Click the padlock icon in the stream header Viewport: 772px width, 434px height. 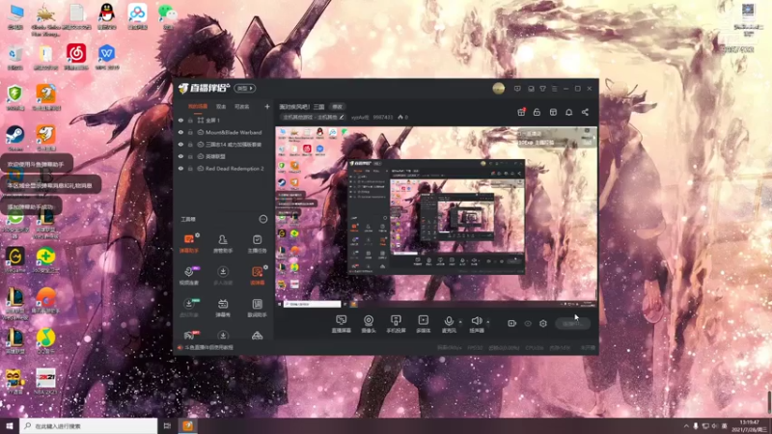(537, 112)
